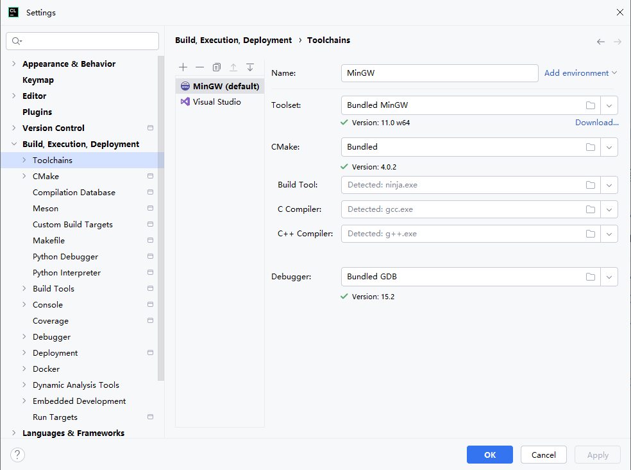The image size is (631, 470).
Task: Open Plugins settings page
Action: [37, 112]
